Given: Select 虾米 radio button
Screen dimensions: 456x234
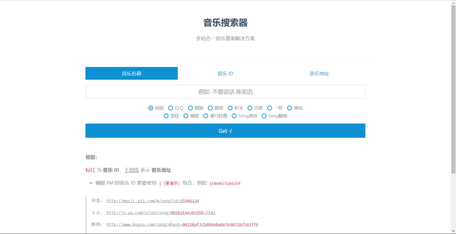Looking at the screenshot, I should 230,108.
